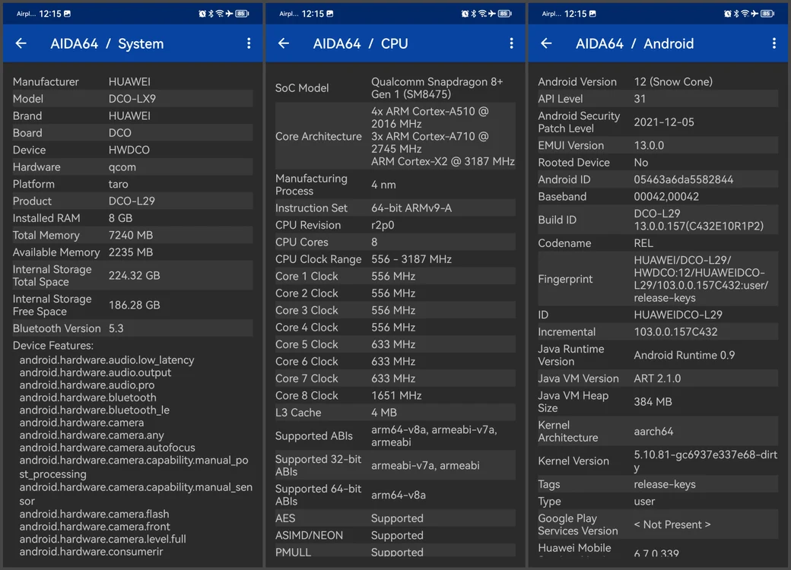Select the Board DCO row
Viewport: 791px width, 570px height.
[x=132, y=133]
